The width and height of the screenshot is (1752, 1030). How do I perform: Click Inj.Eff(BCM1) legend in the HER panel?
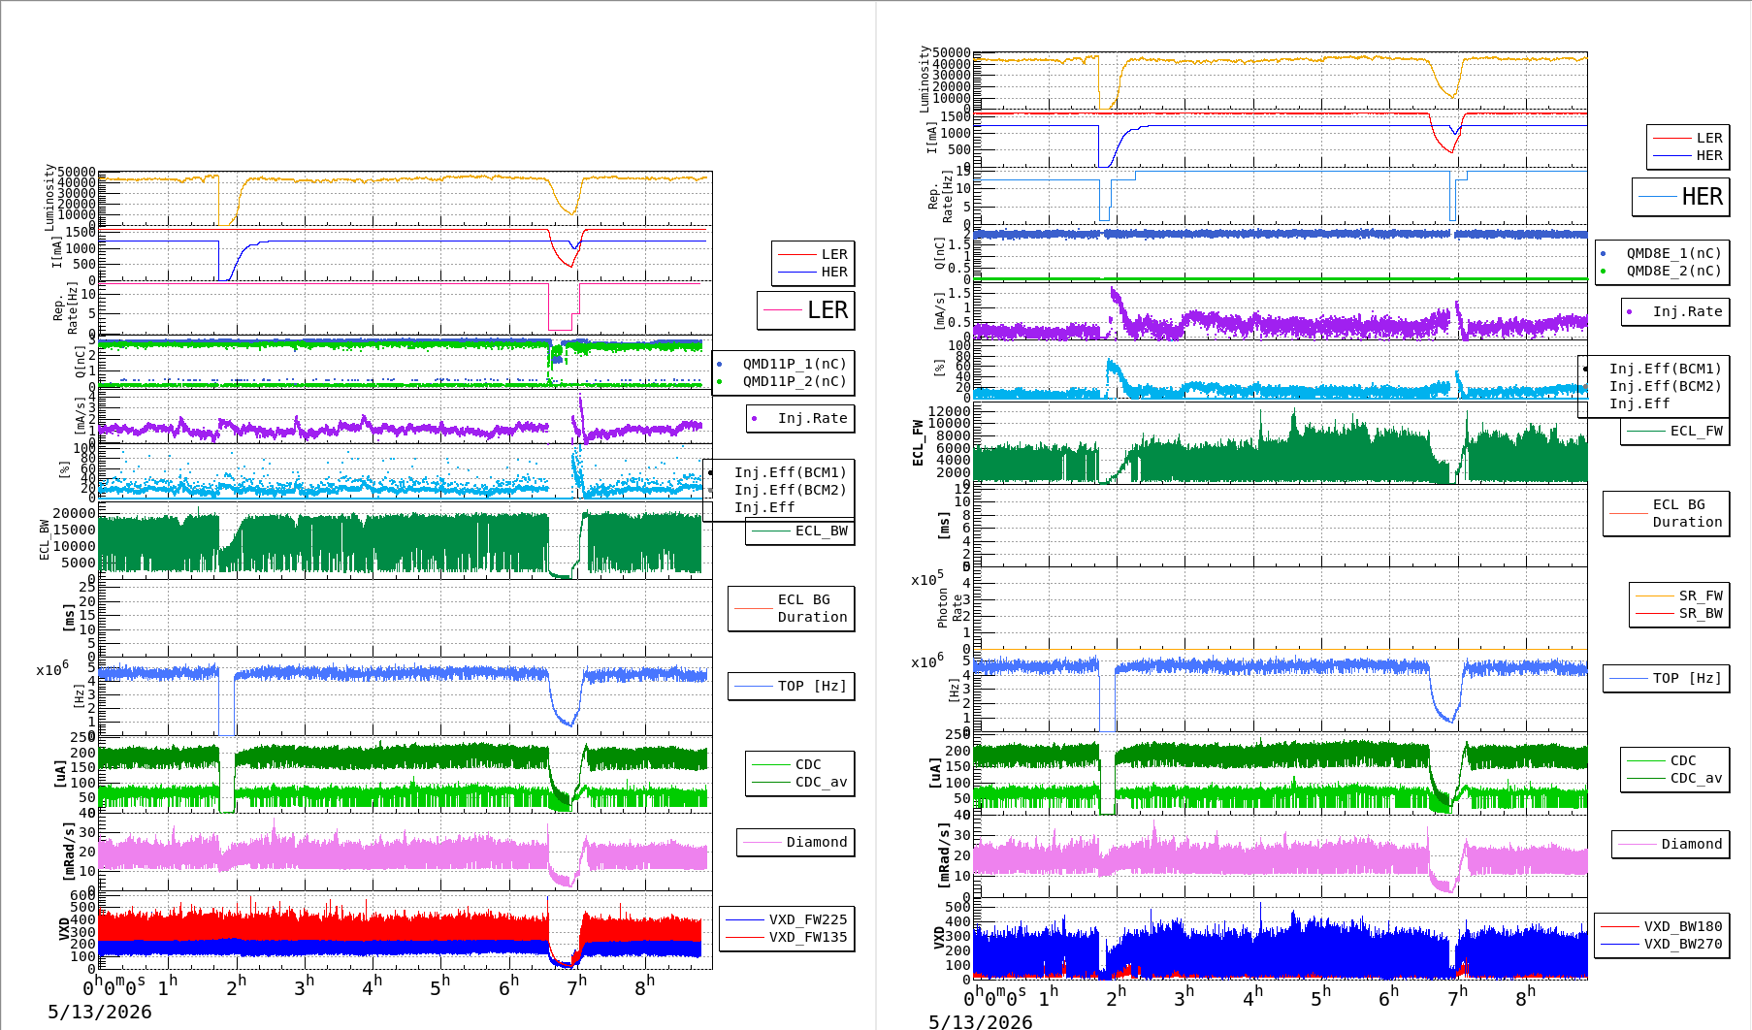(1665, 369)
